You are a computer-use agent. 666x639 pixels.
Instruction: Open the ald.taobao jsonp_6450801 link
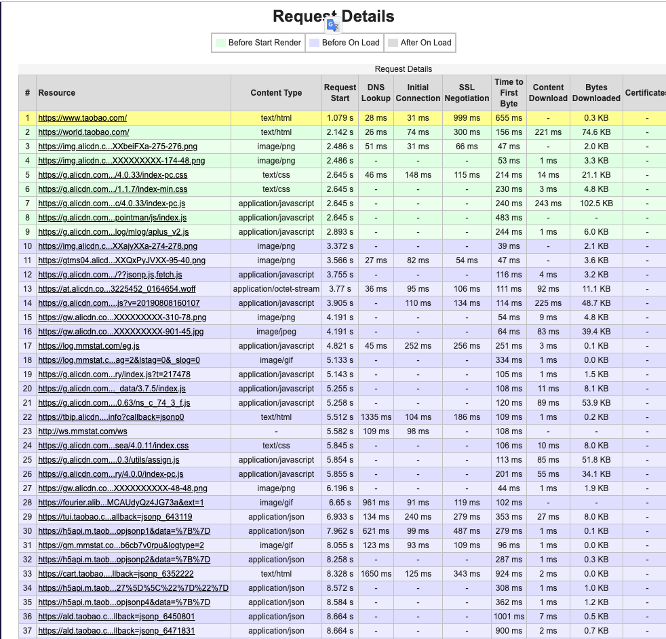pyautogui.click(x=117, y=616)
